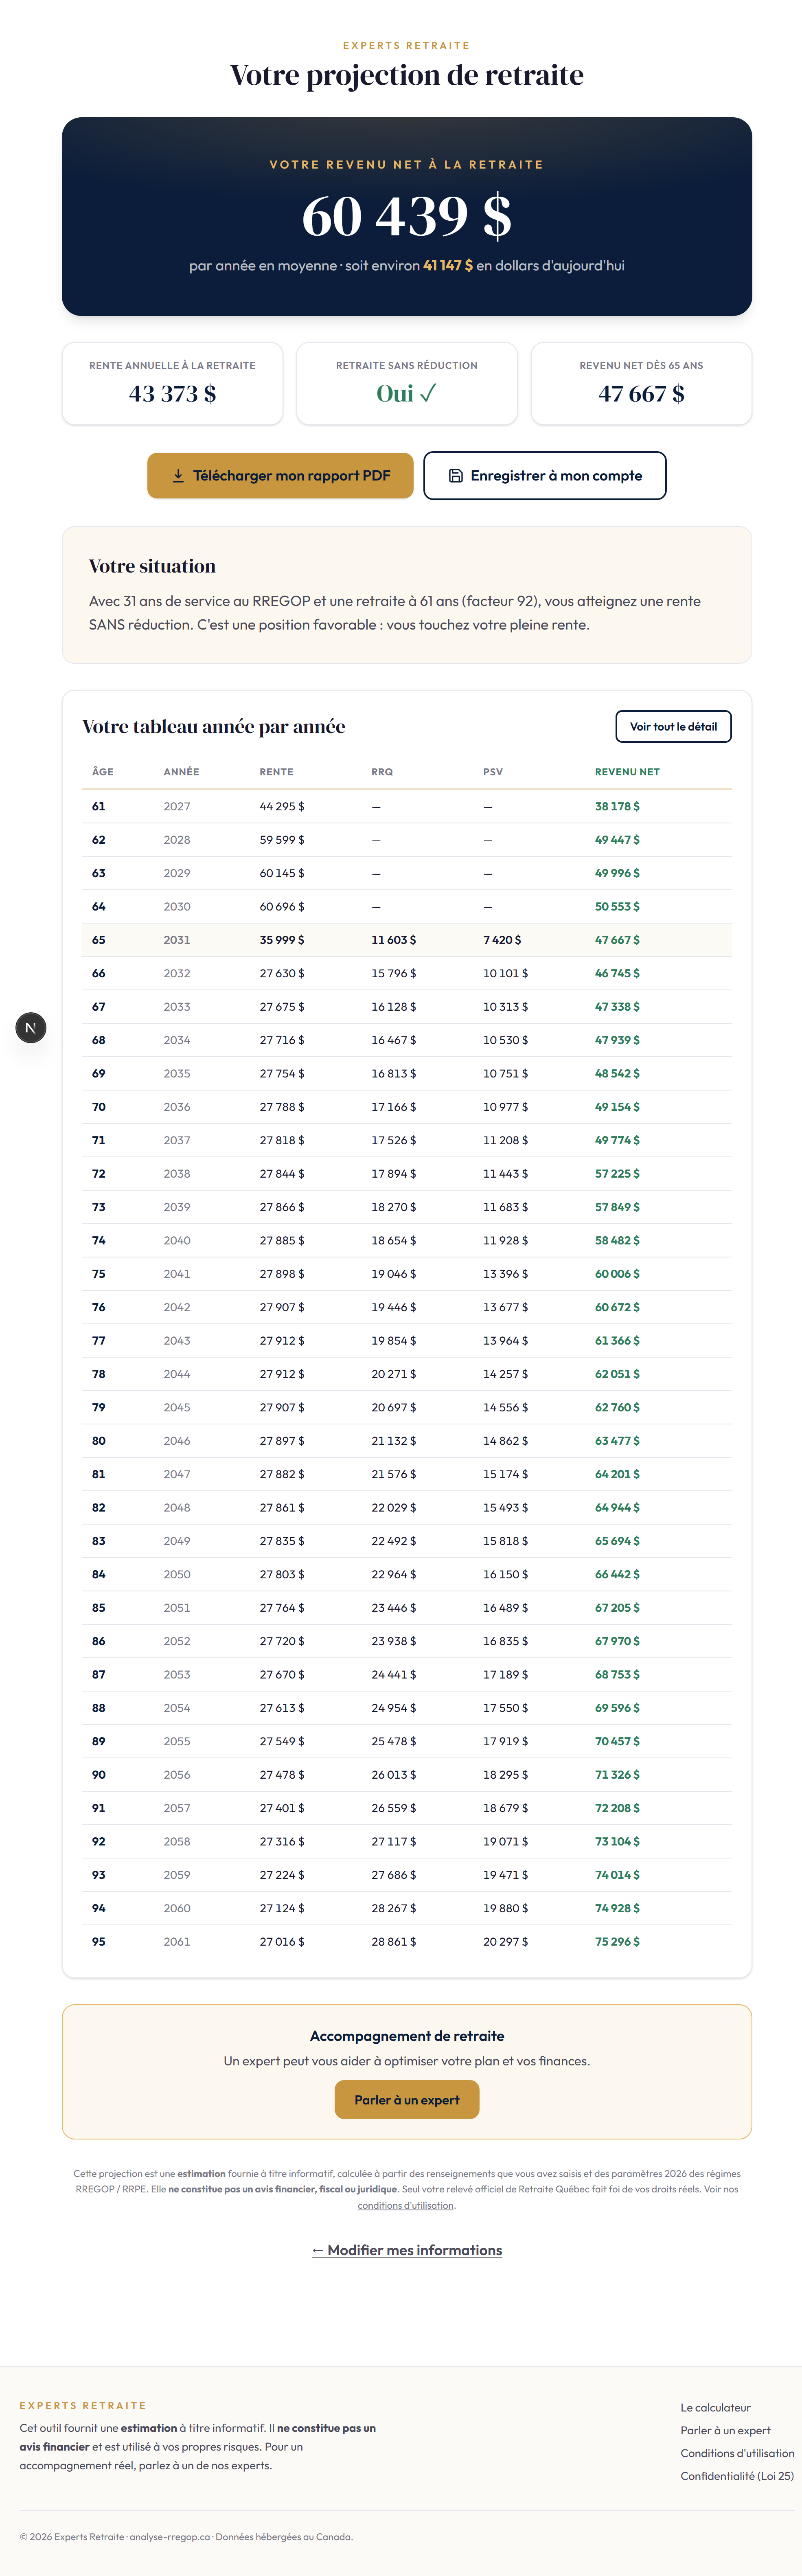Open the Next.js dev tools N icon
This screenshot has height=2576, width=802.
click(x=31, y=1028)
